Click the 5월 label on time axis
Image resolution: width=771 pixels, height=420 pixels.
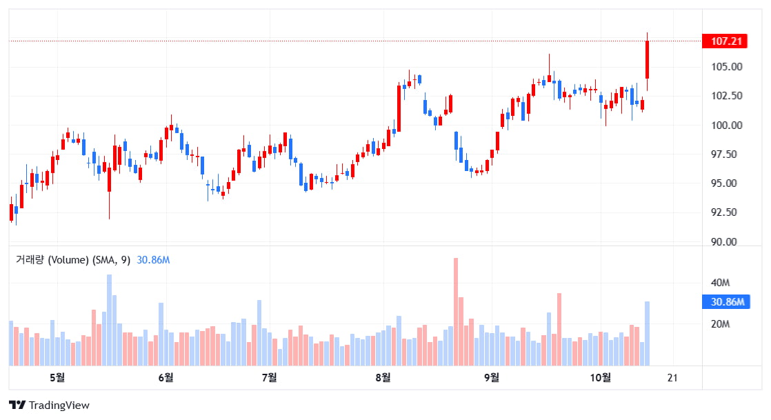57,377
